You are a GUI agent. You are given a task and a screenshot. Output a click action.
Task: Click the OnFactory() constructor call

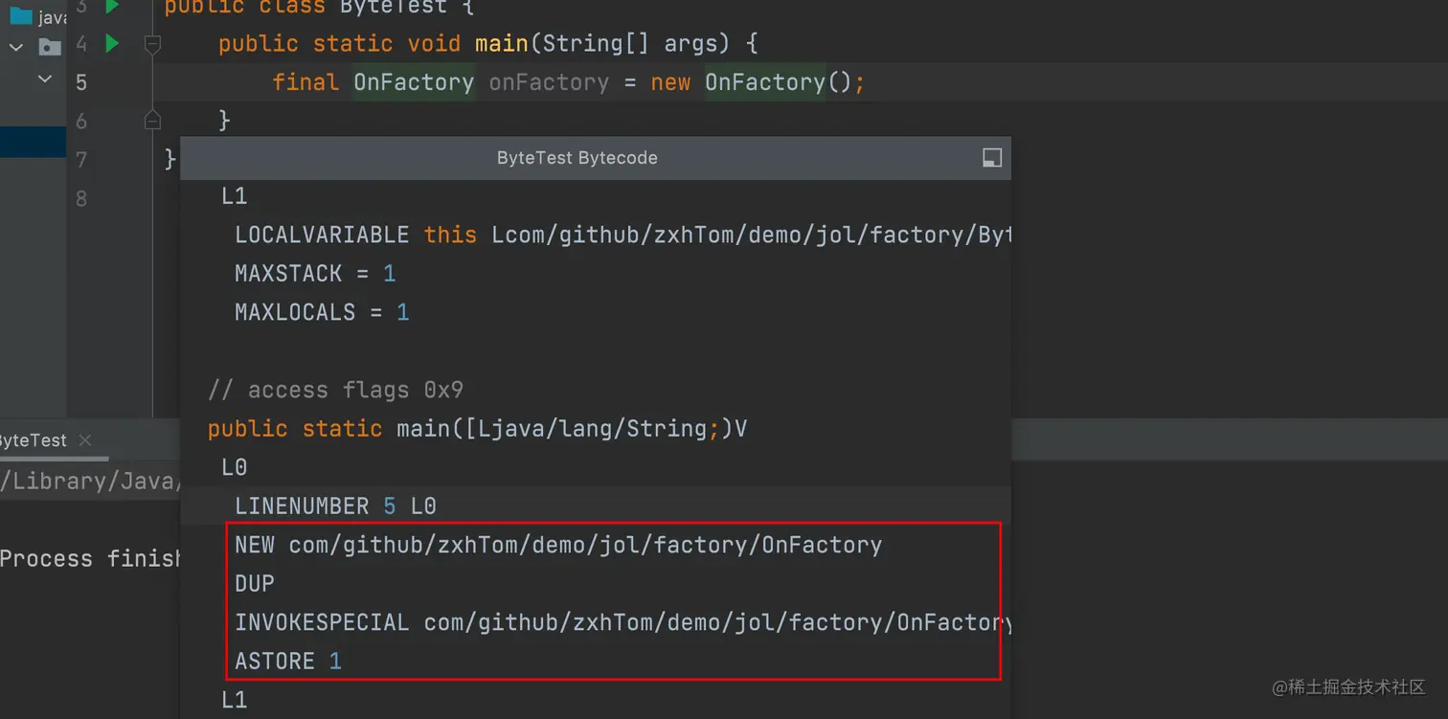(778, 82)
